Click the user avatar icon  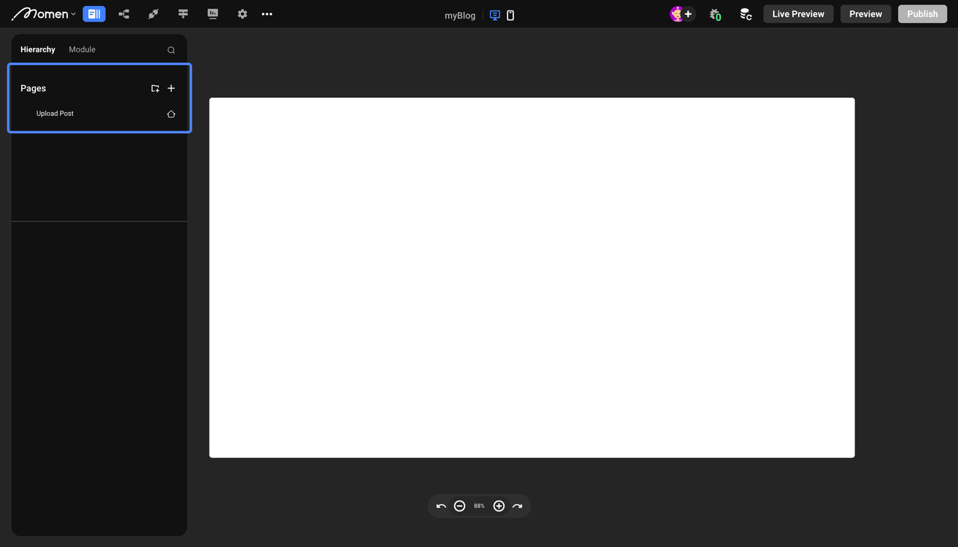[x=677, y=14]
